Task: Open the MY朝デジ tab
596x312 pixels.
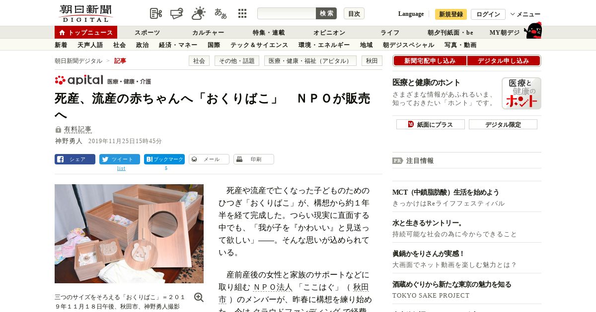Action: [505, 32]
